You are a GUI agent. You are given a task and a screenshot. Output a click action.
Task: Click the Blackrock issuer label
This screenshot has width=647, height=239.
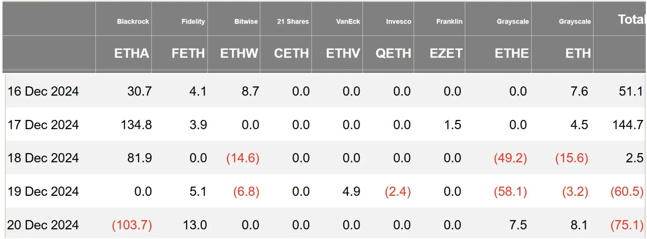(133, 22)
